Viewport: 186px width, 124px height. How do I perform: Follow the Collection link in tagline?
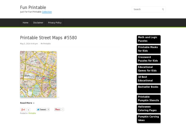[47, 12]
